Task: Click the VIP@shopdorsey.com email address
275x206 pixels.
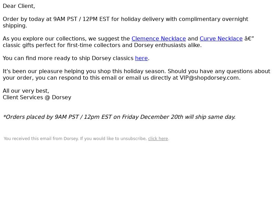Action: (210, 78)
